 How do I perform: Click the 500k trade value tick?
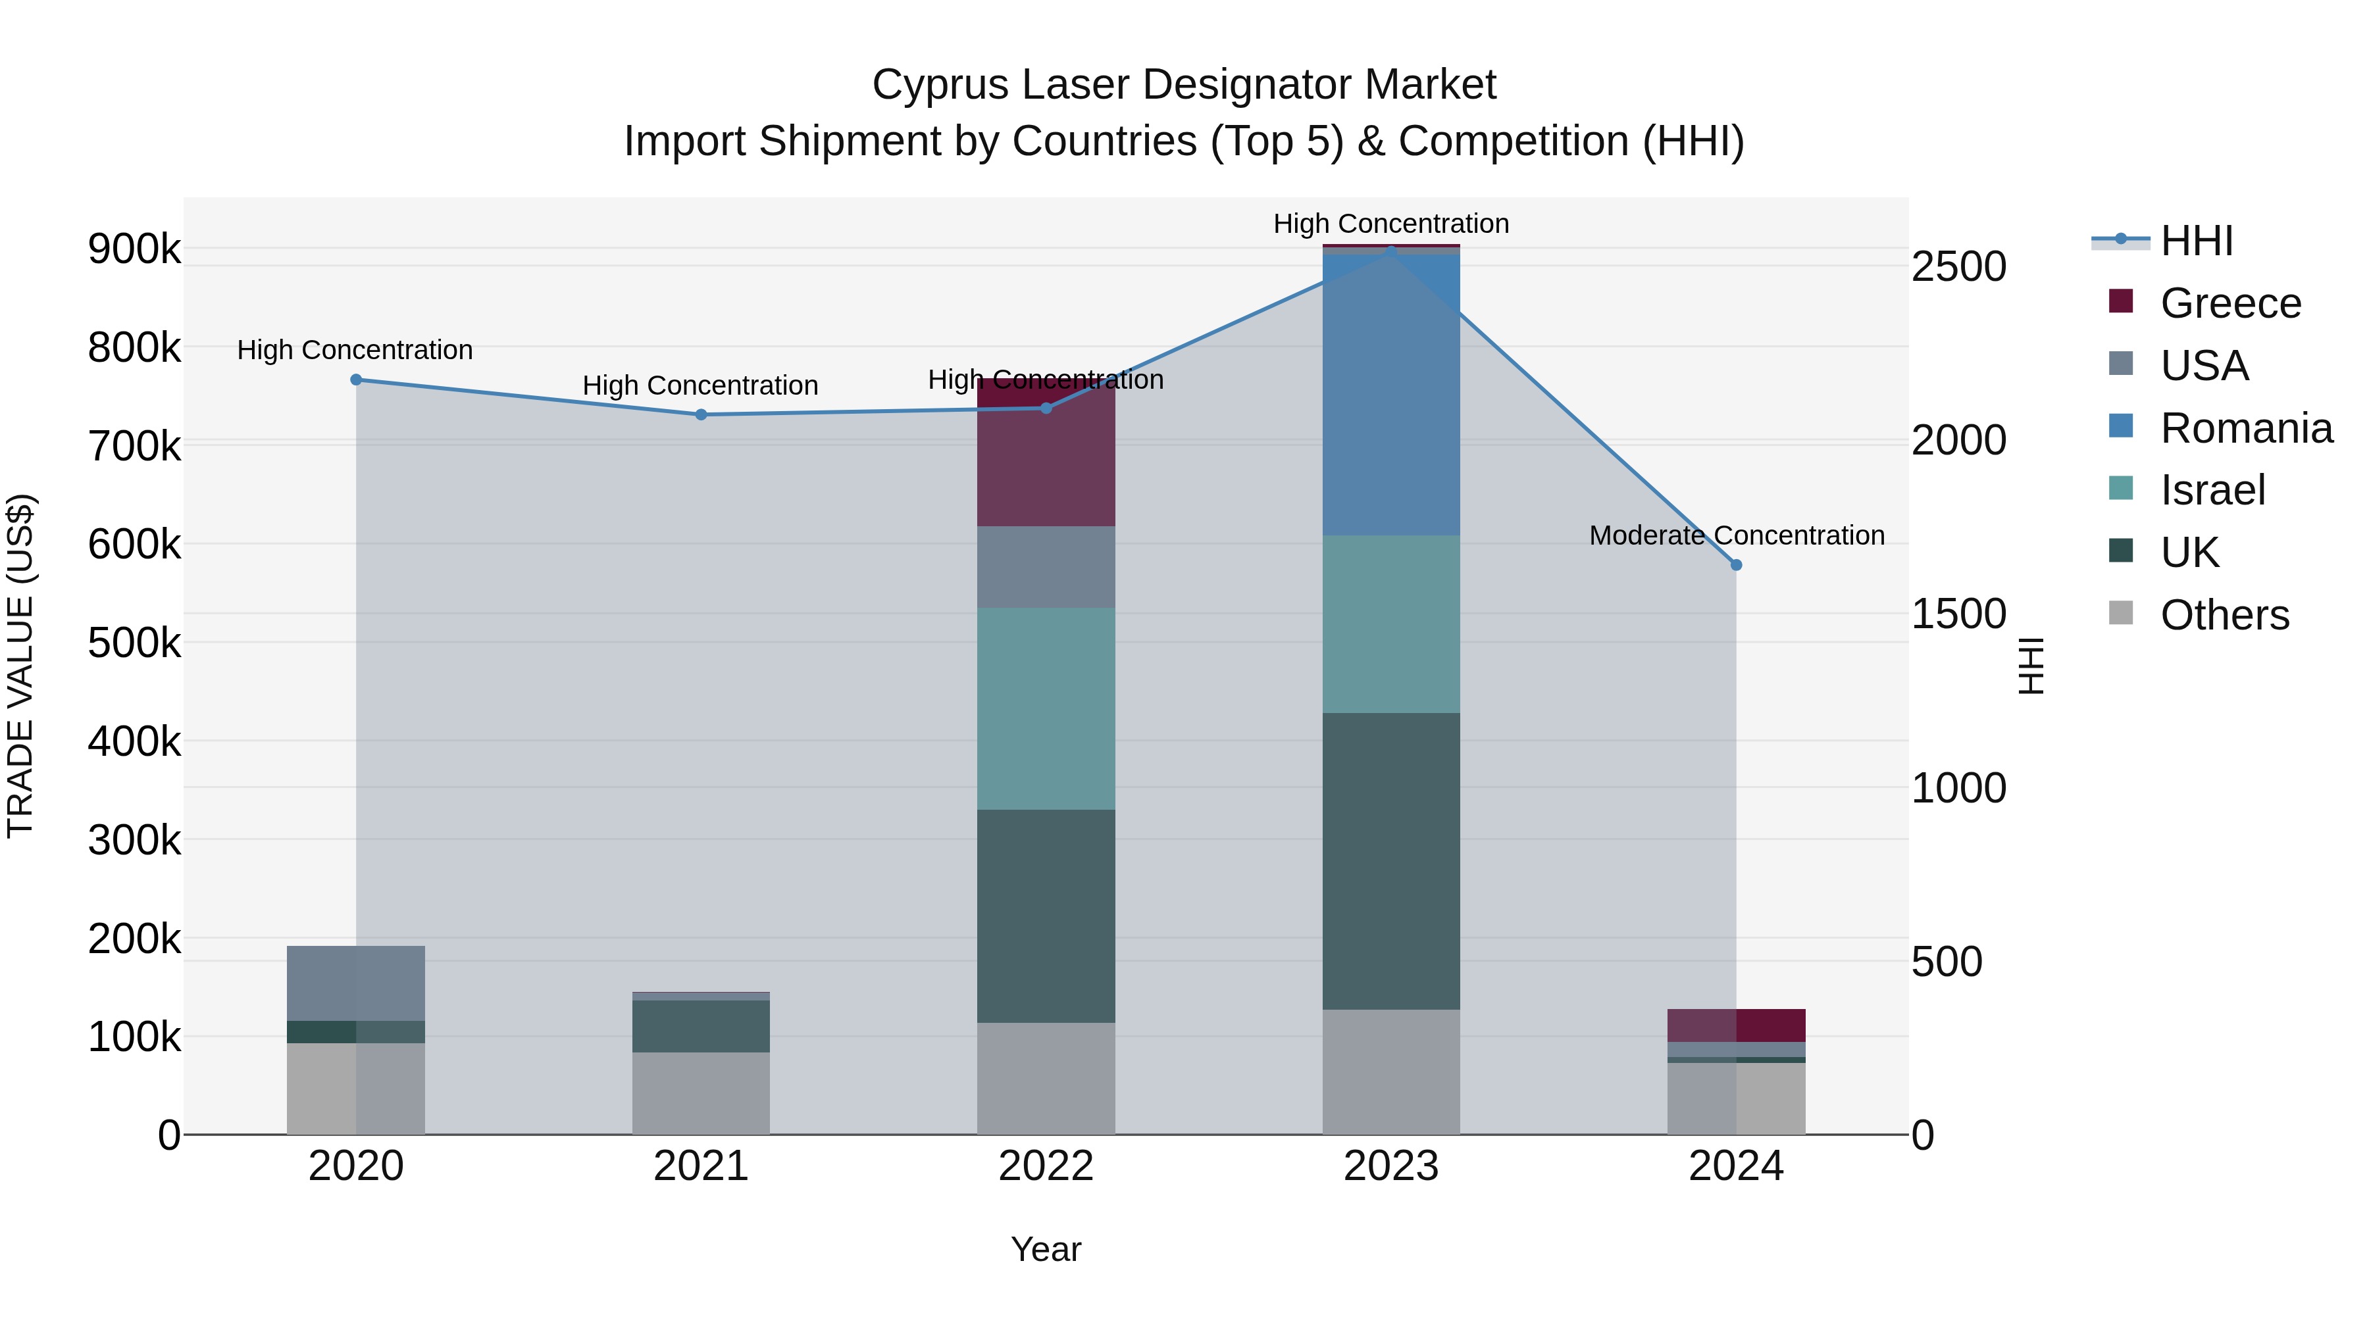134,643
